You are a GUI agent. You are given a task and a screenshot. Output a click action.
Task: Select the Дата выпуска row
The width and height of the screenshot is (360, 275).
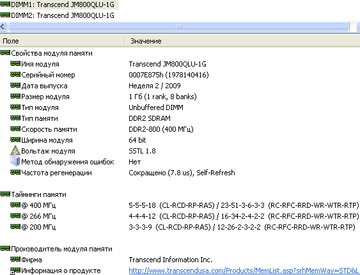coord(180,86)
